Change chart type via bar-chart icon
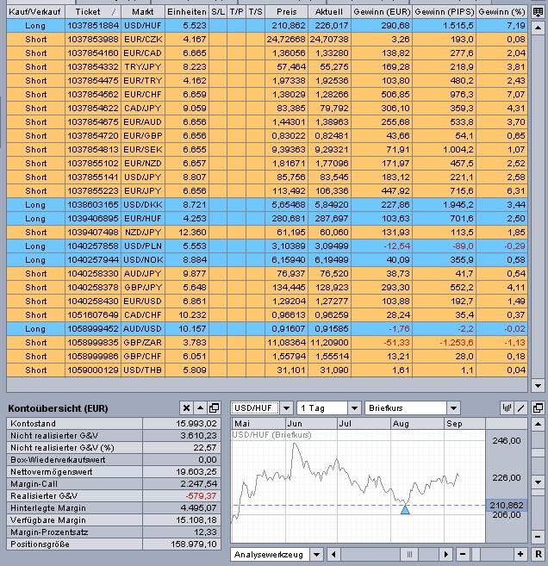 pyautogui.click(x=507, y=408)
